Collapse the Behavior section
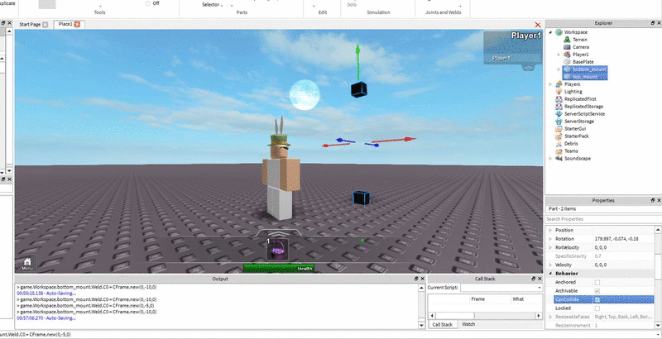 [550, 274]
